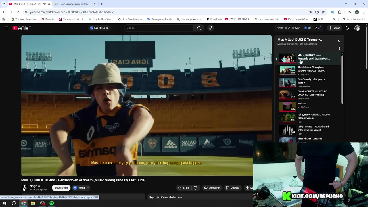Open a new browser tab
The image size is (368, 207).
pyautogui.click(x=101, y=4)
